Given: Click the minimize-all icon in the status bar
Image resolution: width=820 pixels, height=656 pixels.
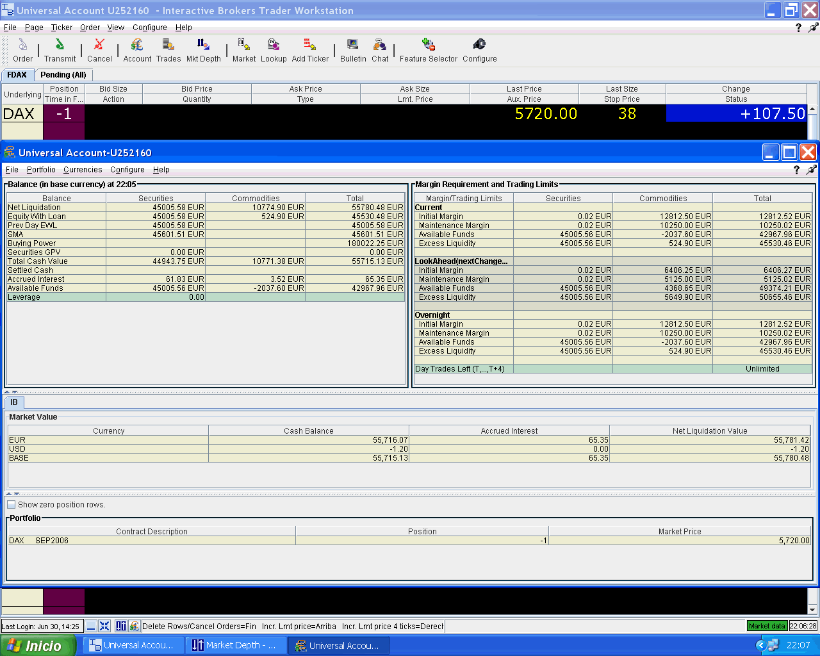Looking at the screenshot, I should (92, 626).
